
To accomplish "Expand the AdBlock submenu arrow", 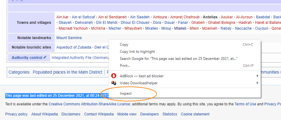I will pyautogui.click(x=257, y=76).
